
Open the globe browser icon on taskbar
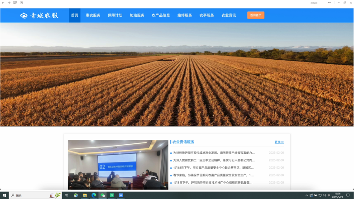(76, 195)
